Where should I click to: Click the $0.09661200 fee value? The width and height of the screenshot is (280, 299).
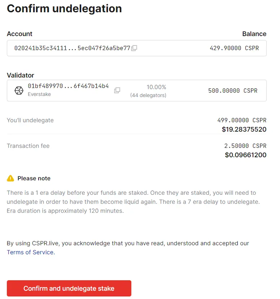tap(247, 155)
